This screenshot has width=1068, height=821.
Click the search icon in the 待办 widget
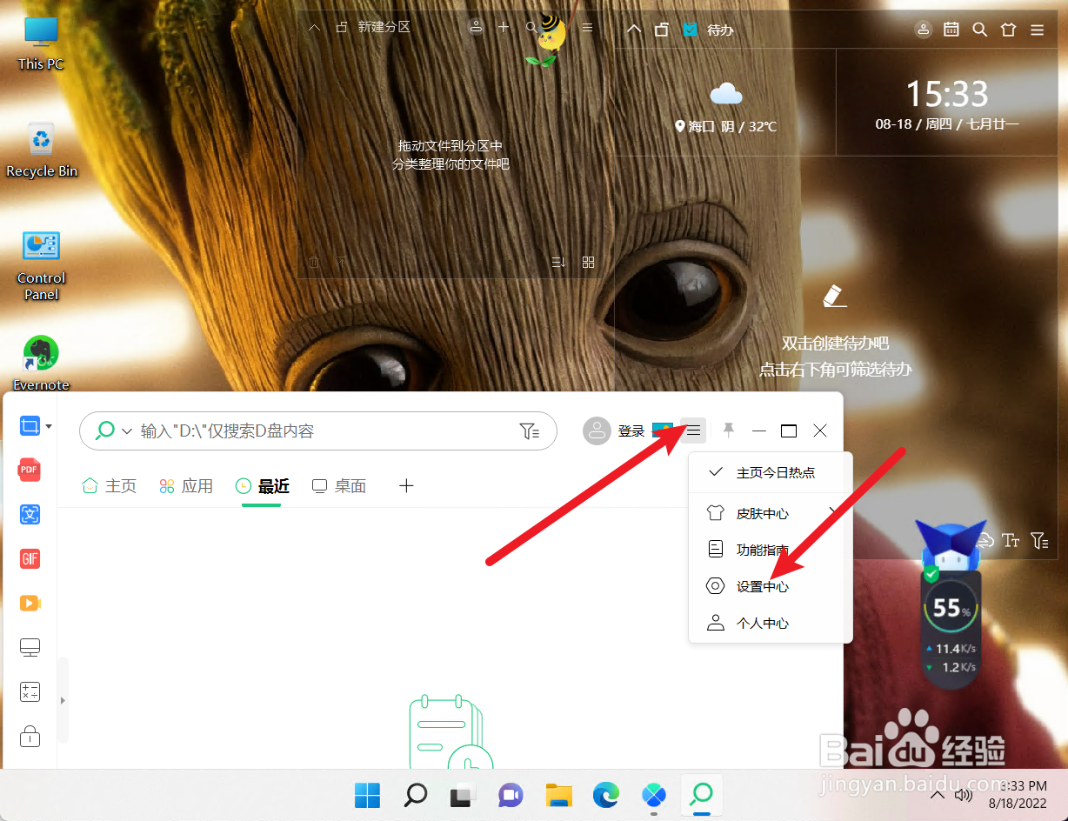pyautogui.click(x=980, y=30)
